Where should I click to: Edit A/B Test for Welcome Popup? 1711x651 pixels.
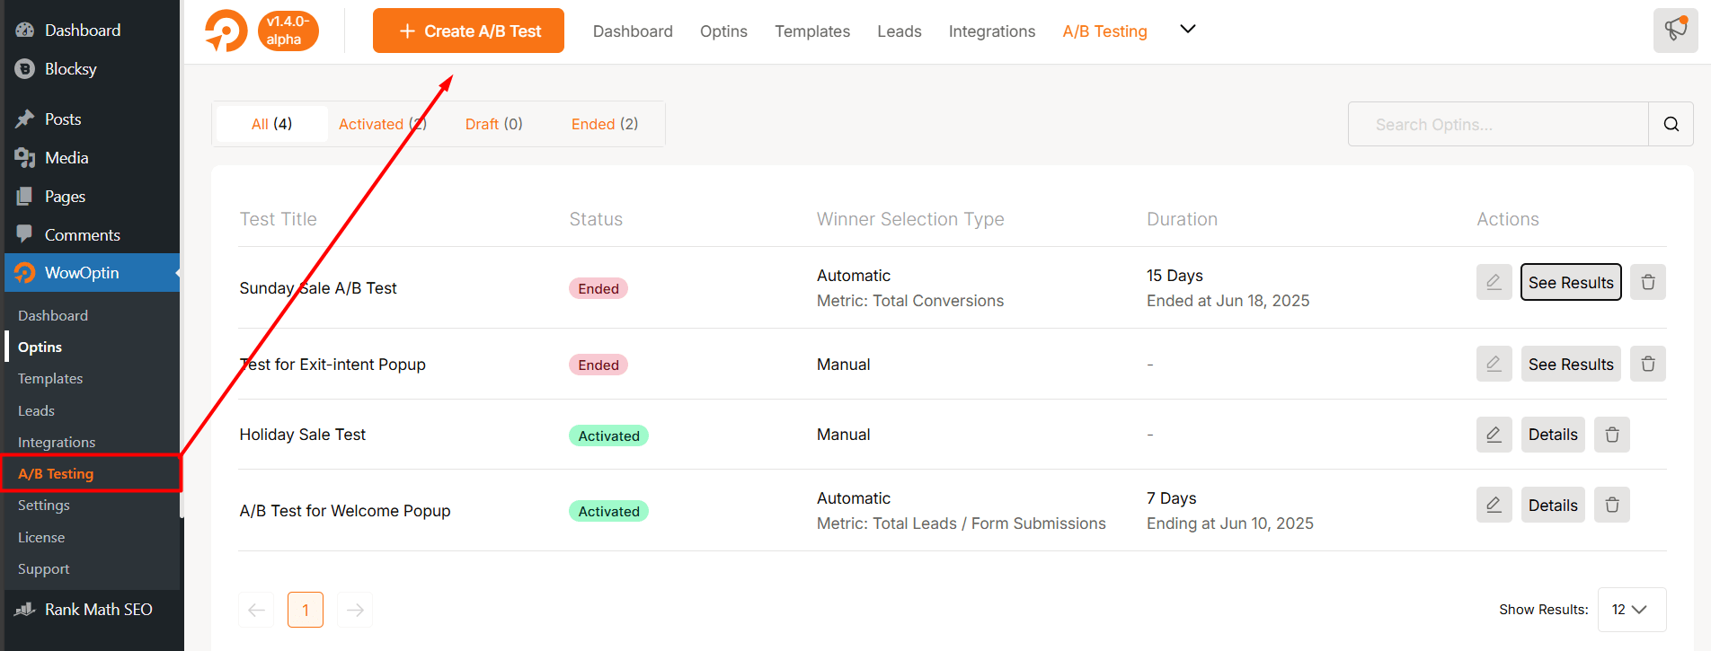click(1494, 505)
